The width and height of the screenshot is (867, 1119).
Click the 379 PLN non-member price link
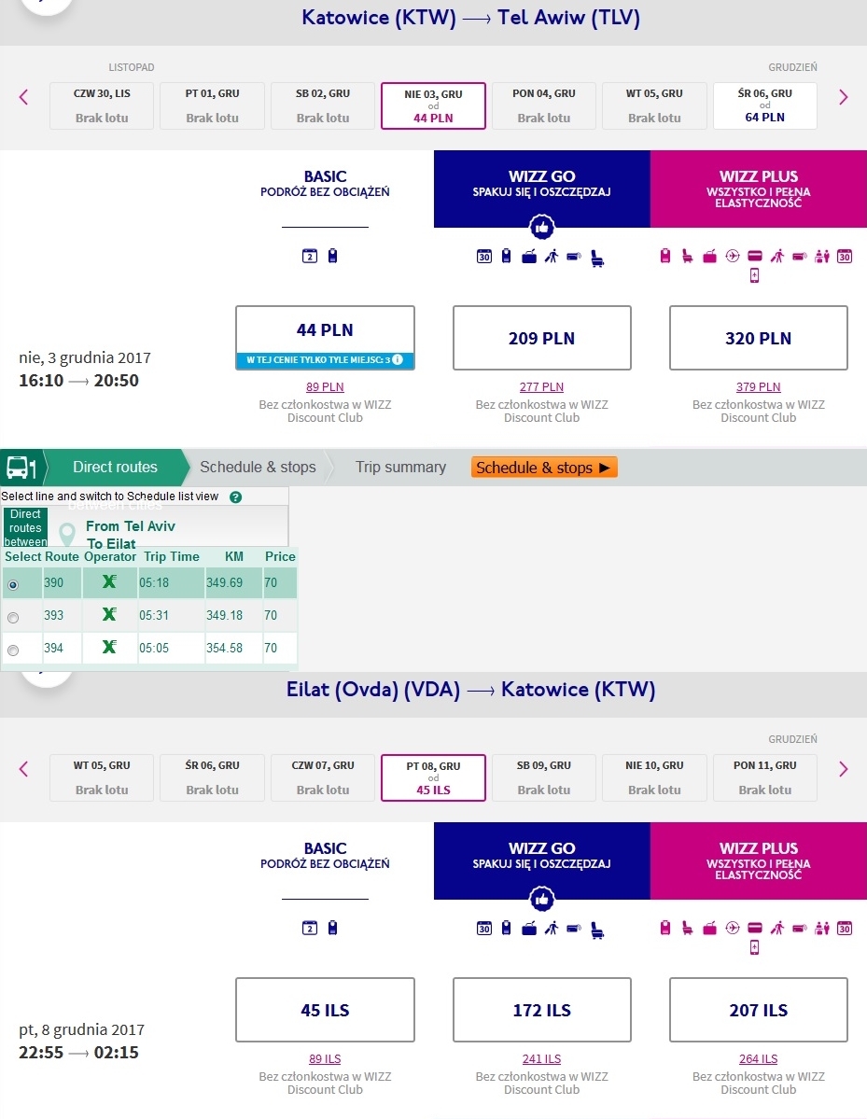click(758, 386)
